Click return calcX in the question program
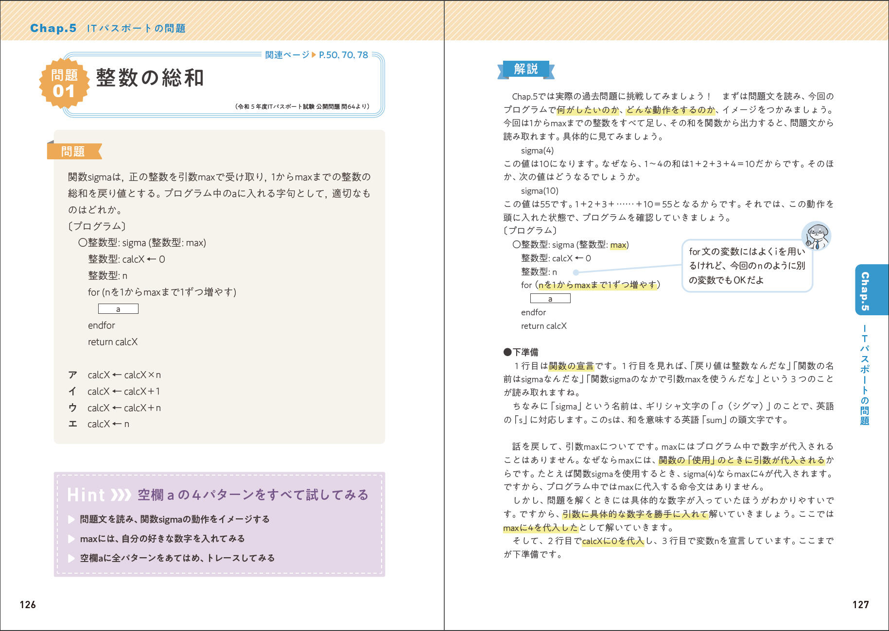This screenshot has height=631, width=889. (x=113, y=342)
